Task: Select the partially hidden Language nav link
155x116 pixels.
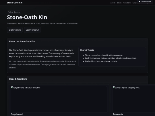Action: 135,3
